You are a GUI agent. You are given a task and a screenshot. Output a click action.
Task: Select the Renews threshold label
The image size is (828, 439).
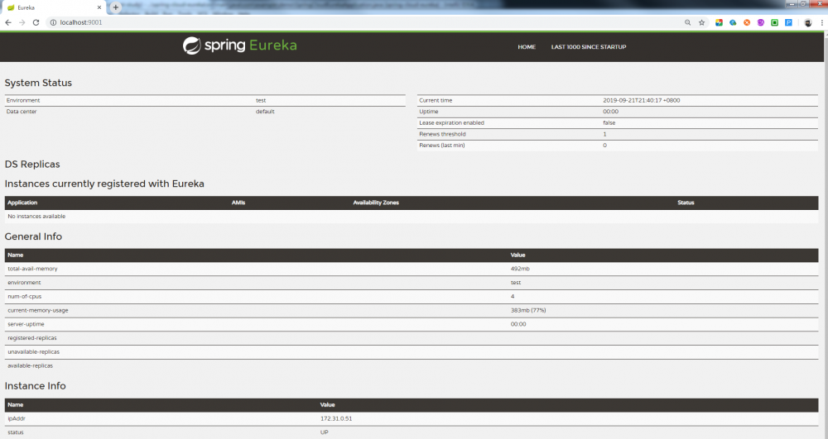(x=442, y=135)
